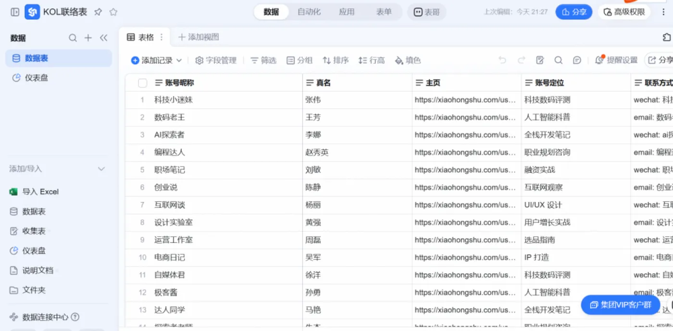673x331 pixels.
Task: Click the 账号定位 column header
Action: (x=576, y=83)
